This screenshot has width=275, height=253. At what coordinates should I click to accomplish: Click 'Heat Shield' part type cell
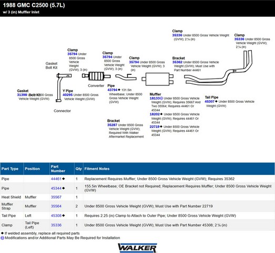coord(11,197)
